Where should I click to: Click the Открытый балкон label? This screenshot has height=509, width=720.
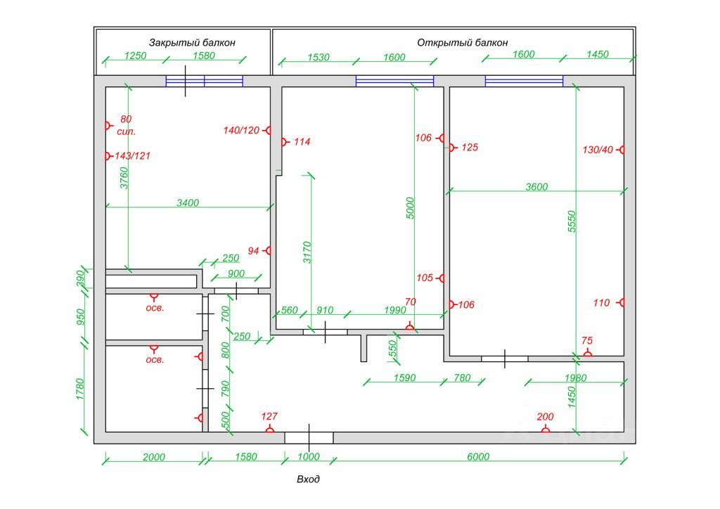pos(463,43)
